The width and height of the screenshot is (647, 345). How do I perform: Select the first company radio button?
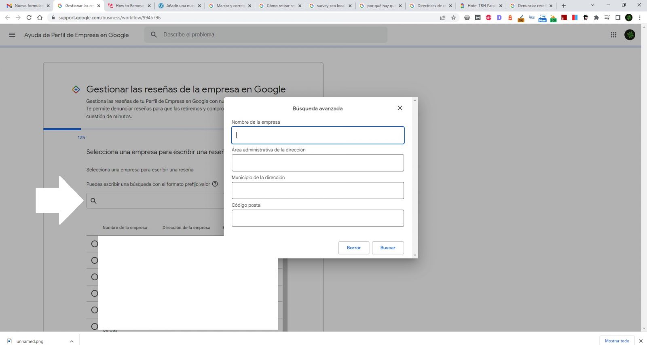tap(95, 244)
